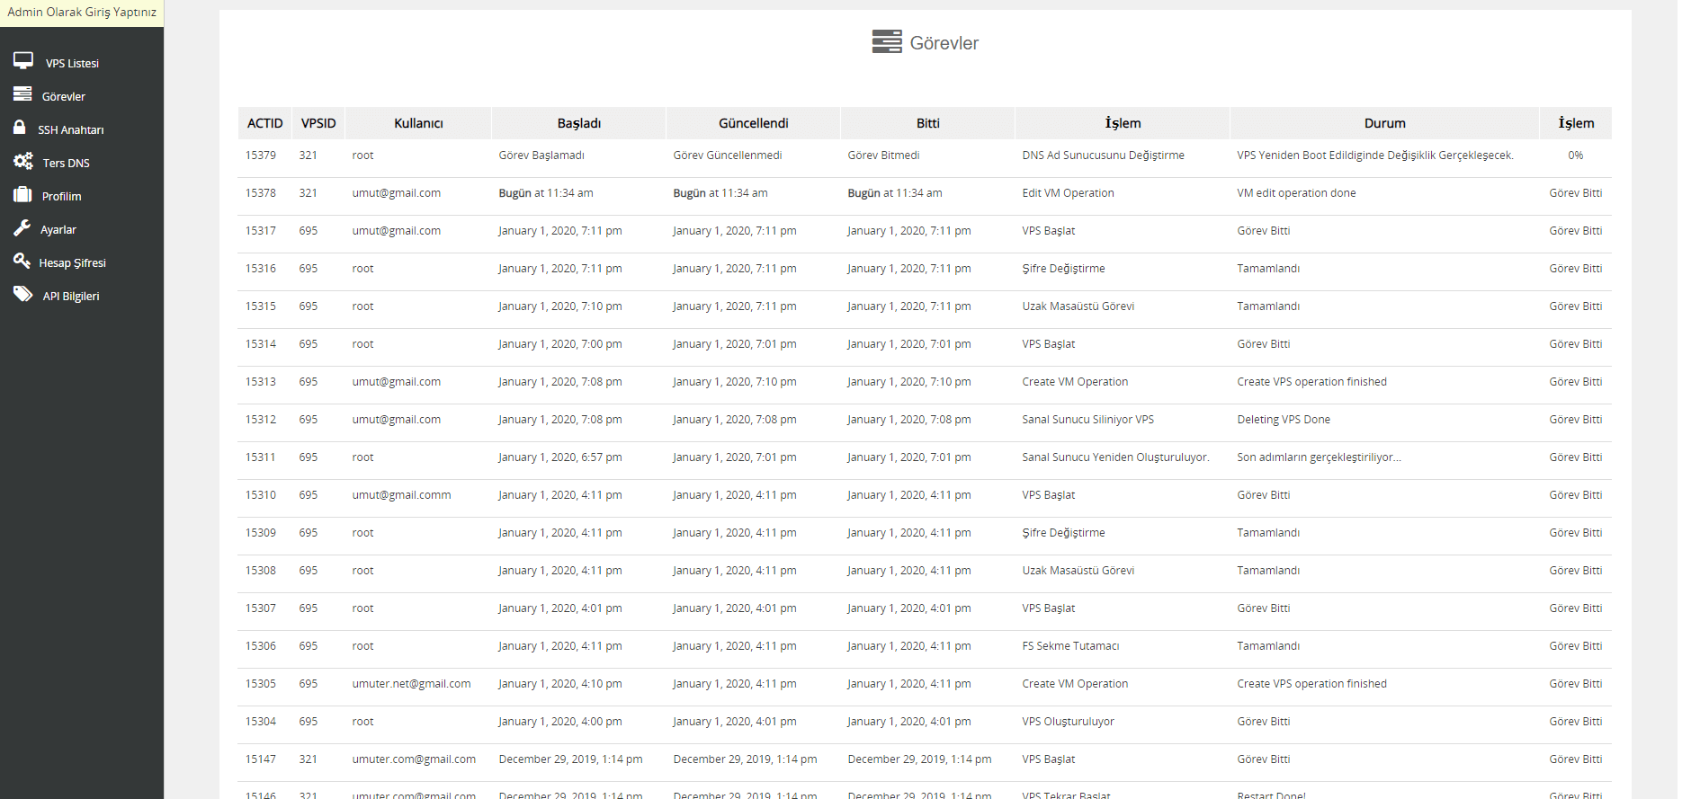1691x799 pixels.
Task: Click the tags icon for API Bilgileri
Action: point(22,295)
